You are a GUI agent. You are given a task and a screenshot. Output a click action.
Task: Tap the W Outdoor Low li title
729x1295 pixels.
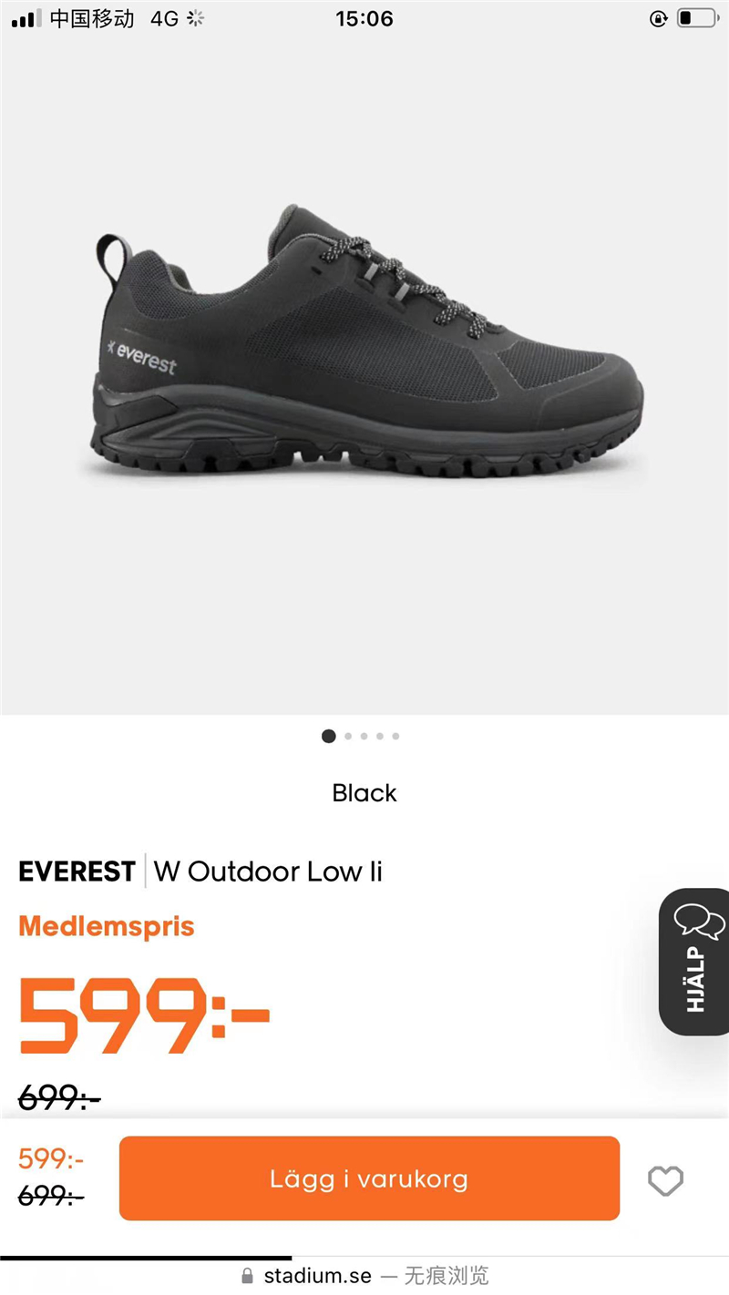pyautogui.click(x=268, y=872)
